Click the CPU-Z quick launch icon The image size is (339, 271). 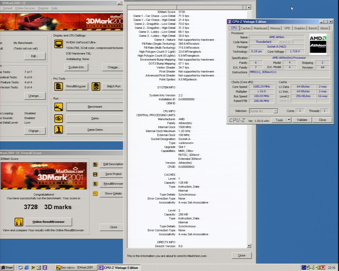click(x=45, y=268)
